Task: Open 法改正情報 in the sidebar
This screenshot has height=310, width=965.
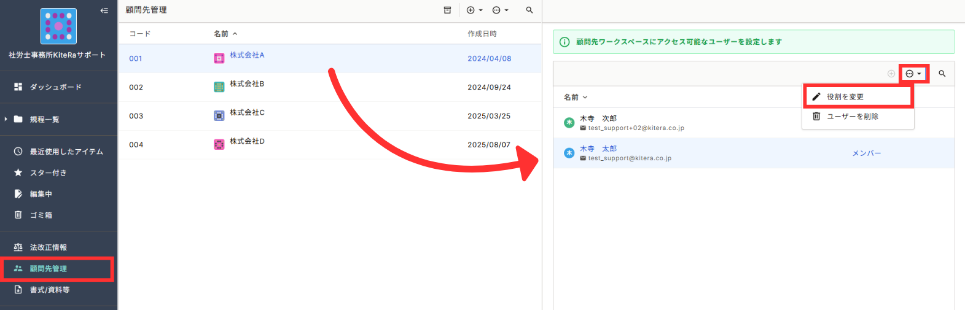Action: 48,247
